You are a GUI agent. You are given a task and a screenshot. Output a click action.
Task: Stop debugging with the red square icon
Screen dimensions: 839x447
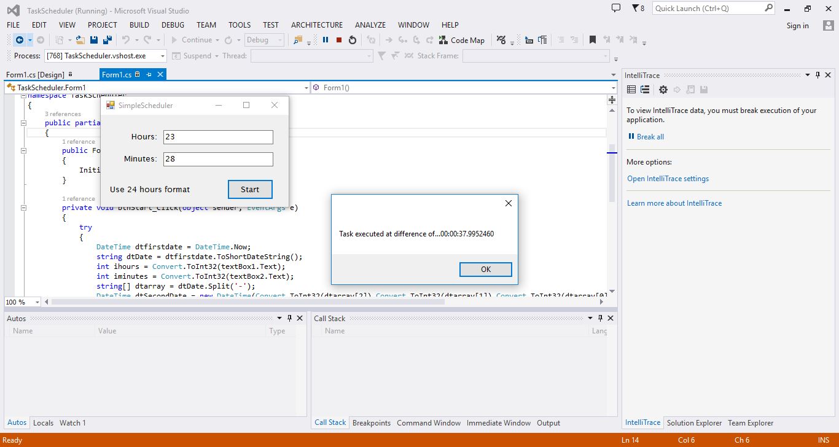339,40
